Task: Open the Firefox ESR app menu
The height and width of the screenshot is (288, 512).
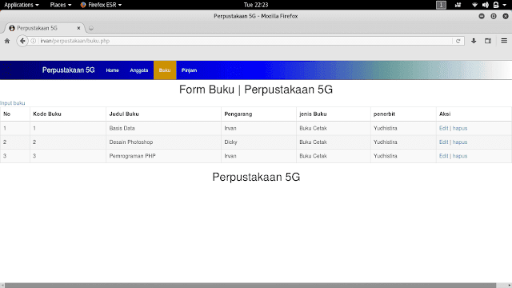Action: click(x=101, y=5)
